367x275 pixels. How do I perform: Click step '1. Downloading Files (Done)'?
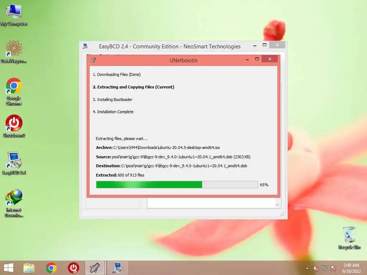tap(116, 74)
